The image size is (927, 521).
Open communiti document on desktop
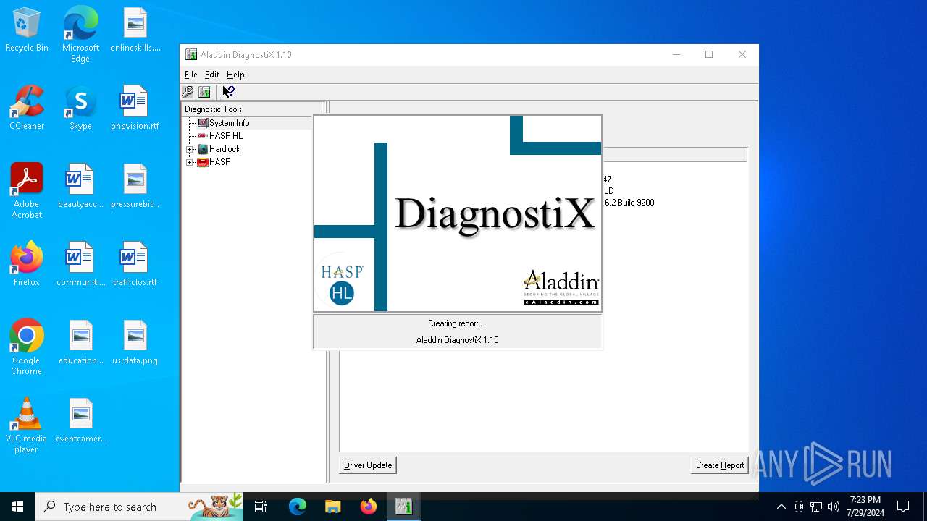[80, 265]
